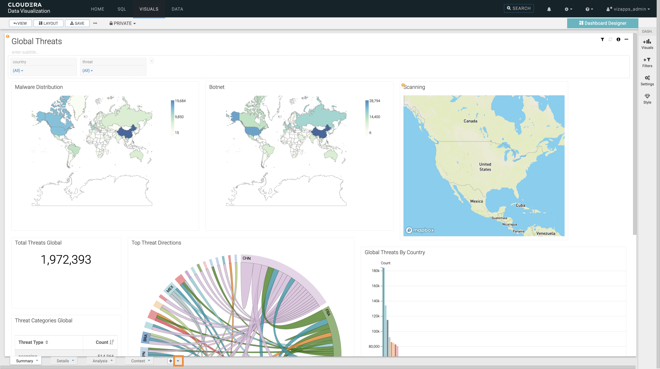Collapse the filter area with chevron

(x=152, y=61)
